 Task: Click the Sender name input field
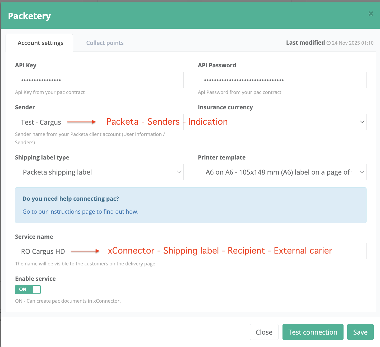[x=99, y=122]
